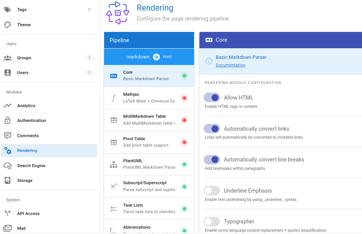Click the Search Engine cloud icon

(x=8, y=166)
